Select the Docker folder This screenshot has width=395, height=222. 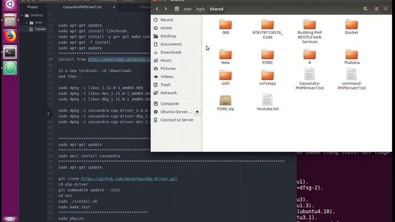pyautogui.click(x=351, y=27)
